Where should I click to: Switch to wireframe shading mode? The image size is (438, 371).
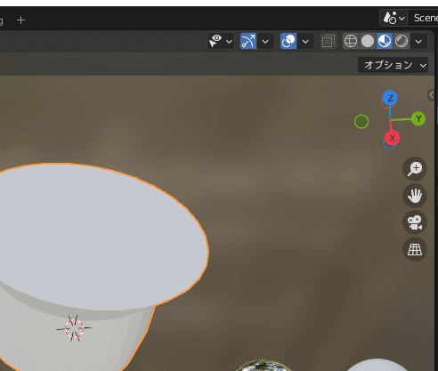[x=351, y=41]
